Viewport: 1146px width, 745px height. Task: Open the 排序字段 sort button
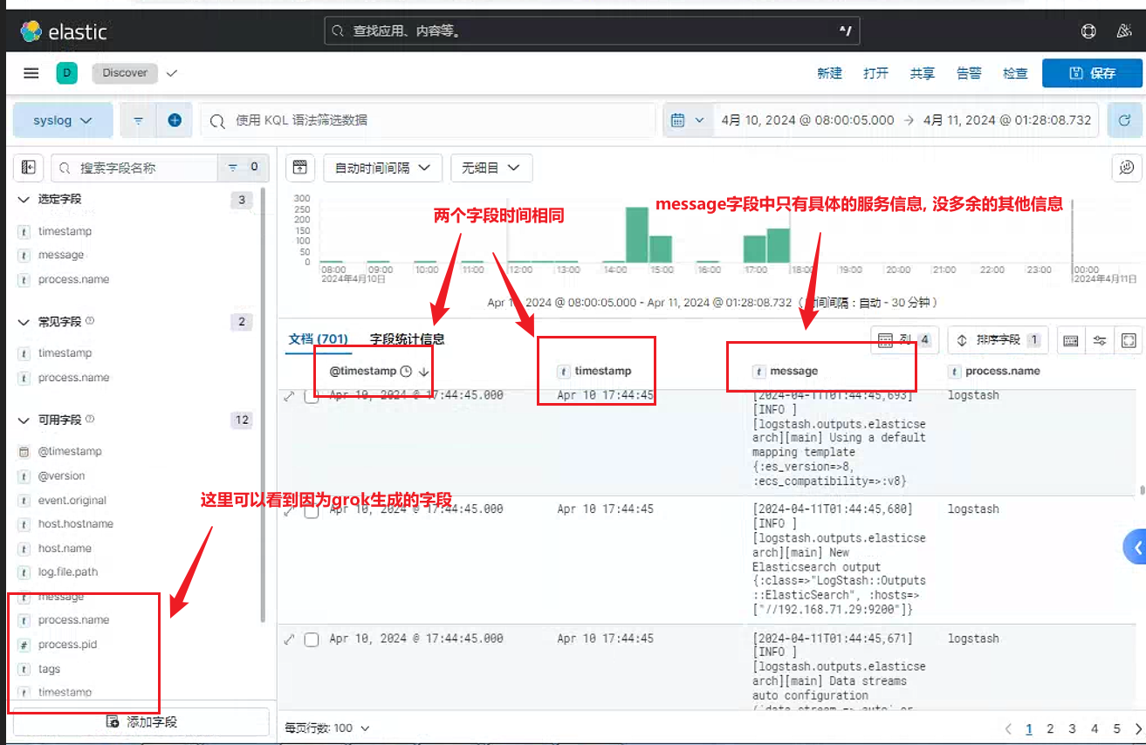point(998,340)
